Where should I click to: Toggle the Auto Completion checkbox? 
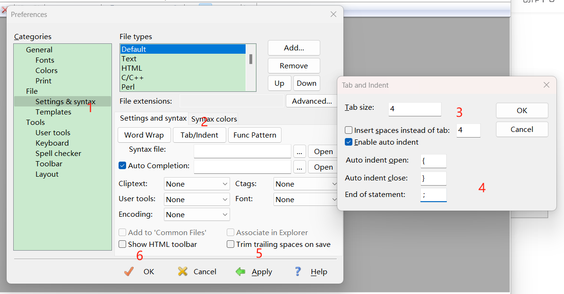tap(122, 165)
